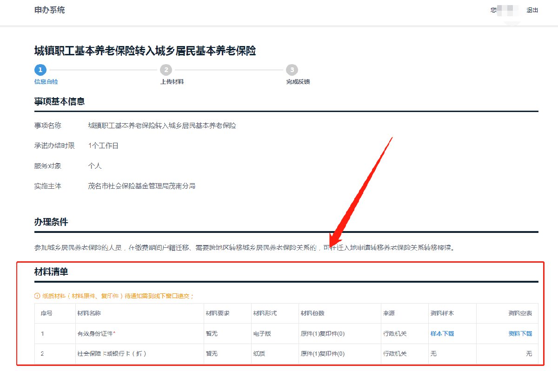Image resolution: width=558 pixels, height=371 pixels.
Task: Click the step 2 circle icon
Action: [x=166, y=70]
